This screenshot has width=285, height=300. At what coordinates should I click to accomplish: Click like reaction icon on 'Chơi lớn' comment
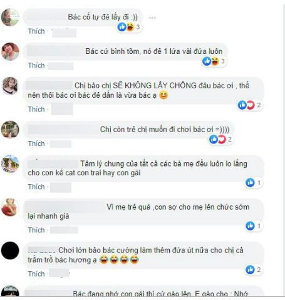coord(250,269)
